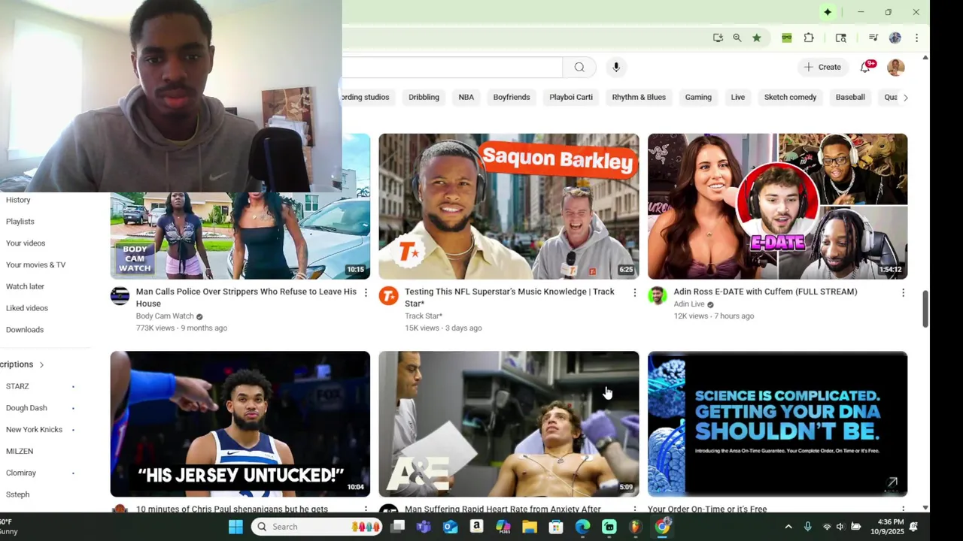The image size is (963, 541).
Task: Open File Explorer from the taskbar
Action: pos(530,527)
